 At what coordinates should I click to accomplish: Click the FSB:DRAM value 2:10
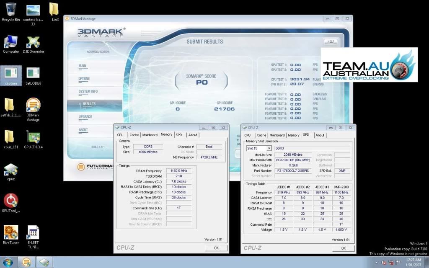[x=179, y=176]
